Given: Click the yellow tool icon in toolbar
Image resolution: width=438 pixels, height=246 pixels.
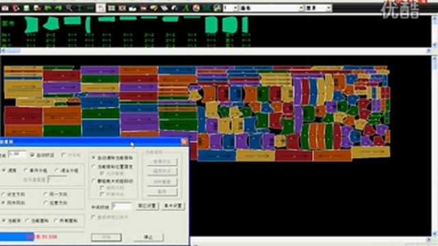Looking at the screenshot, I should [153, 8].
